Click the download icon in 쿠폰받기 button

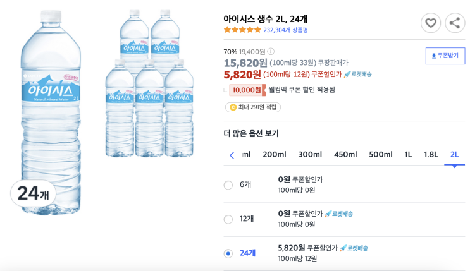click(x=433, y=56)
